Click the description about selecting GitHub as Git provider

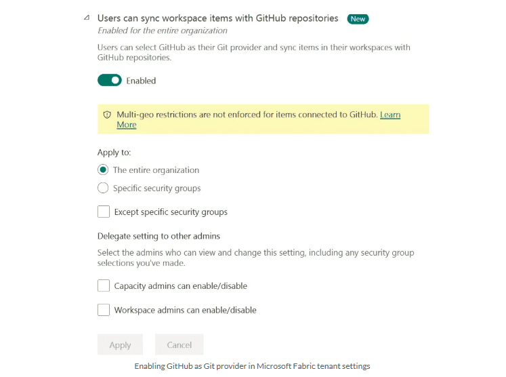[253, 52]
